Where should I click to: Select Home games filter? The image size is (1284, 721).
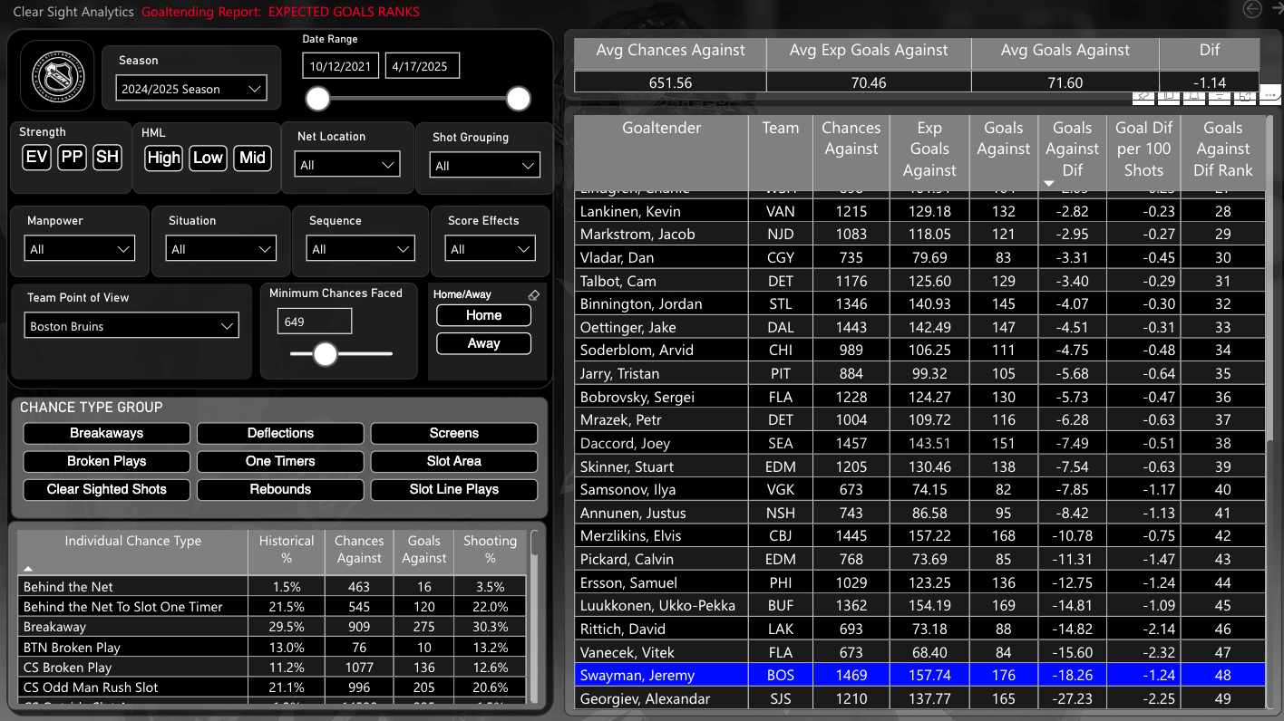click(x=483, y=315)
